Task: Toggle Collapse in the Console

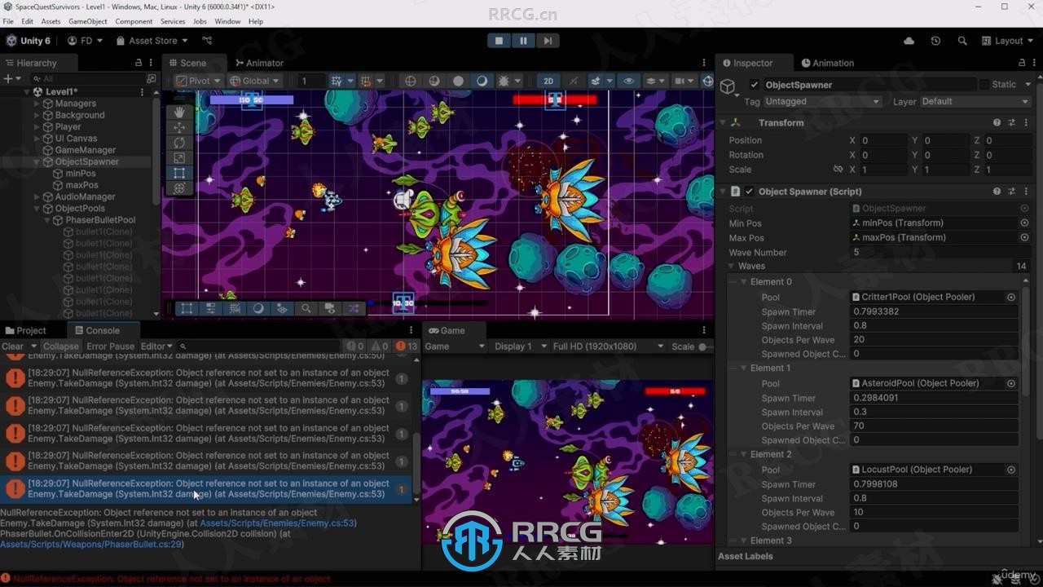Action: (61, 346)
